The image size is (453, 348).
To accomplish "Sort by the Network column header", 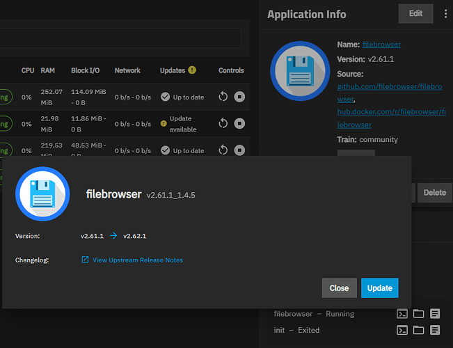I will pyautogui.click(x=127, y=70).
